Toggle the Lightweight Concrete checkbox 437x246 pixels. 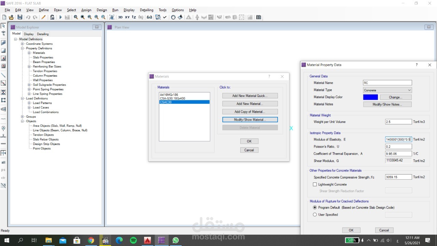pos(315,184)
